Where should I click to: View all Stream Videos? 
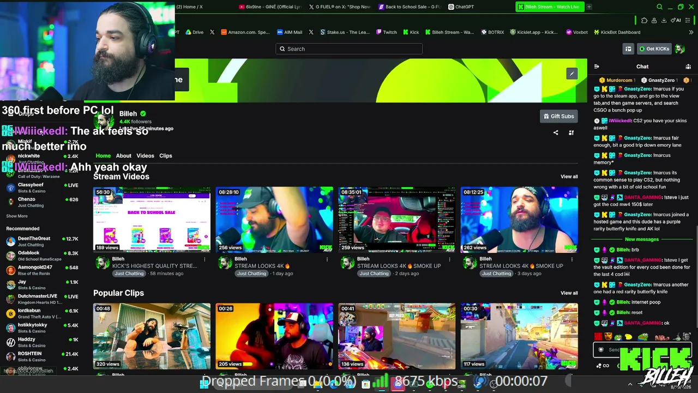(569, 177)
